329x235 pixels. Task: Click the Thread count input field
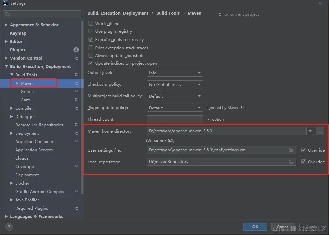[x=175, y=119]
